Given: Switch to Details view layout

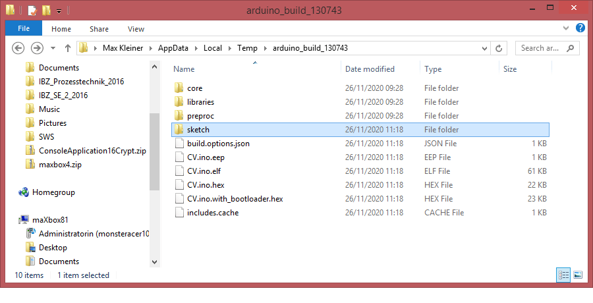Looking at the screenshot, I should pyautogui.click(x=563, y=275).
